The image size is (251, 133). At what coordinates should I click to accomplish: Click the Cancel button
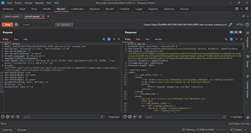[27, 25]
